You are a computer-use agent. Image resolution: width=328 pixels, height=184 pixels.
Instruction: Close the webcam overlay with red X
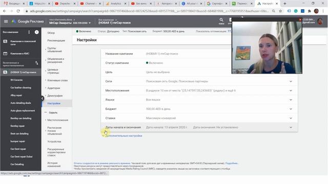tap(300, 19)
